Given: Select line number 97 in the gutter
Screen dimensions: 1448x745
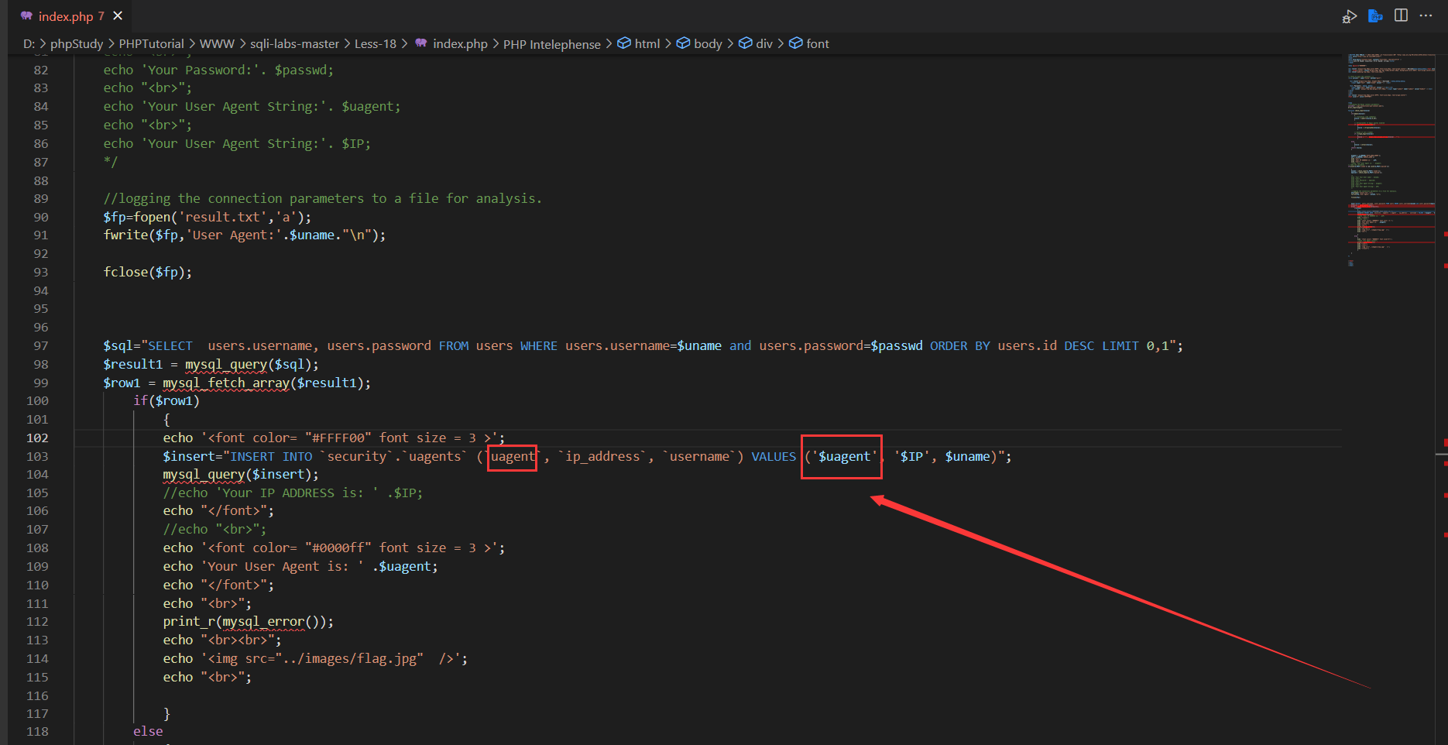Looking at the screenshot, I should [41, 346].
